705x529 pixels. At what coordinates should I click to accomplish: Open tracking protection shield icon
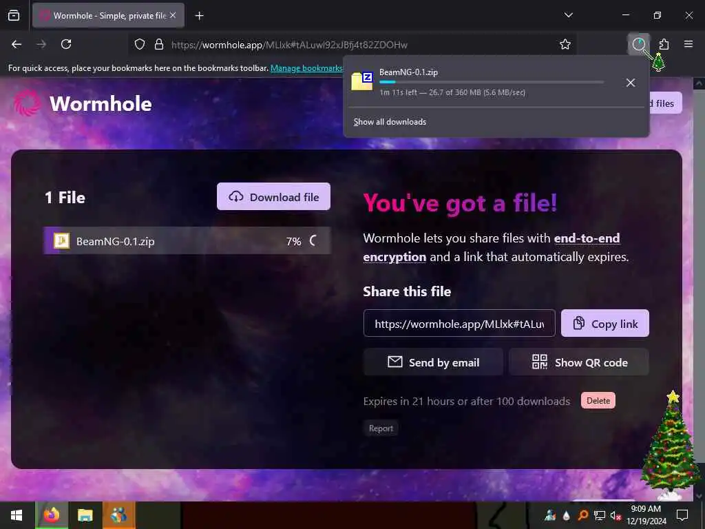point(140,45)
